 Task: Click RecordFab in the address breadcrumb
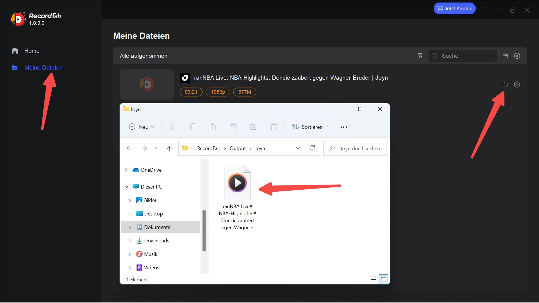(209, 148)
